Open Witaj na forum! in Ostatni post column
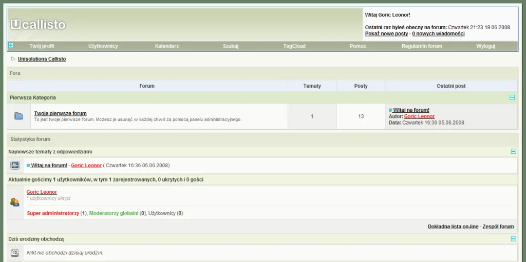Screen dimensions: 526x262 click(411, 110)
